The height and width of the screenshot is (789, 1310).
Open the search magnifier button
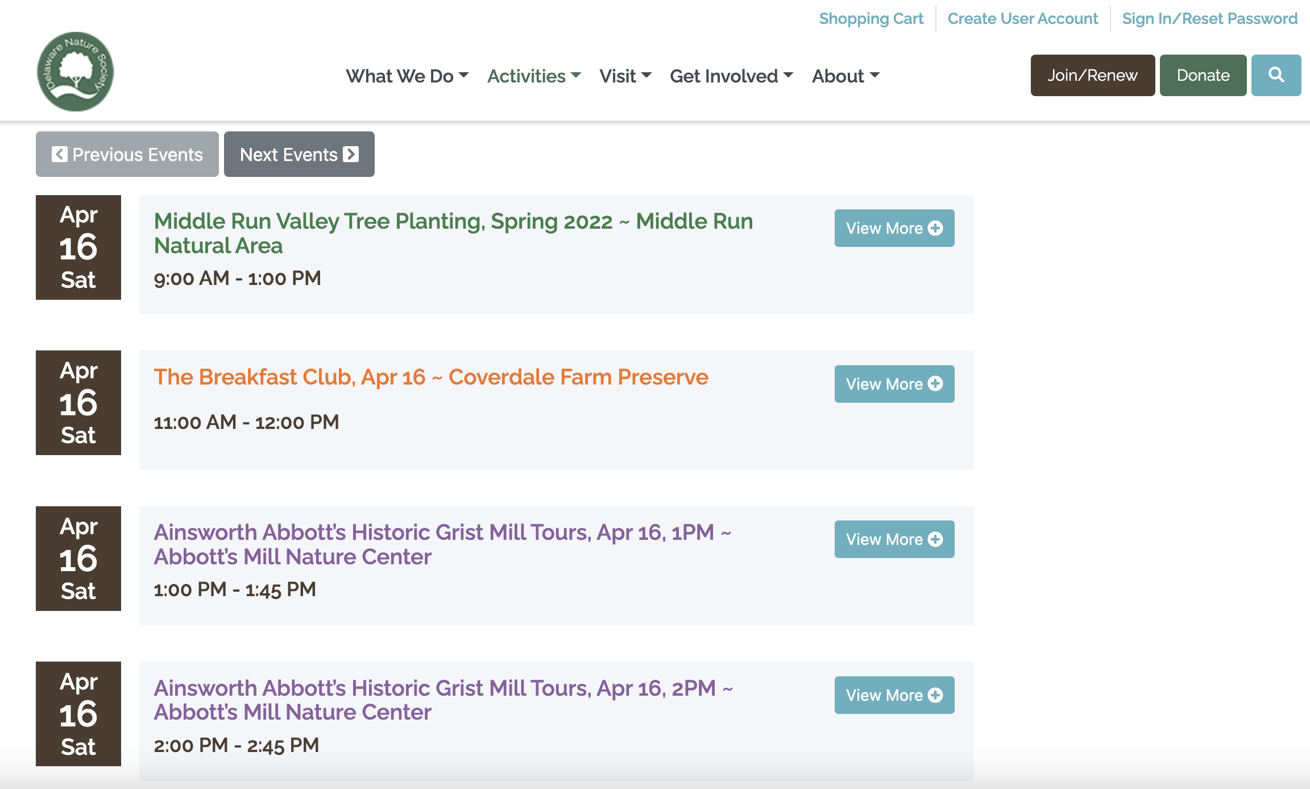1276,75
